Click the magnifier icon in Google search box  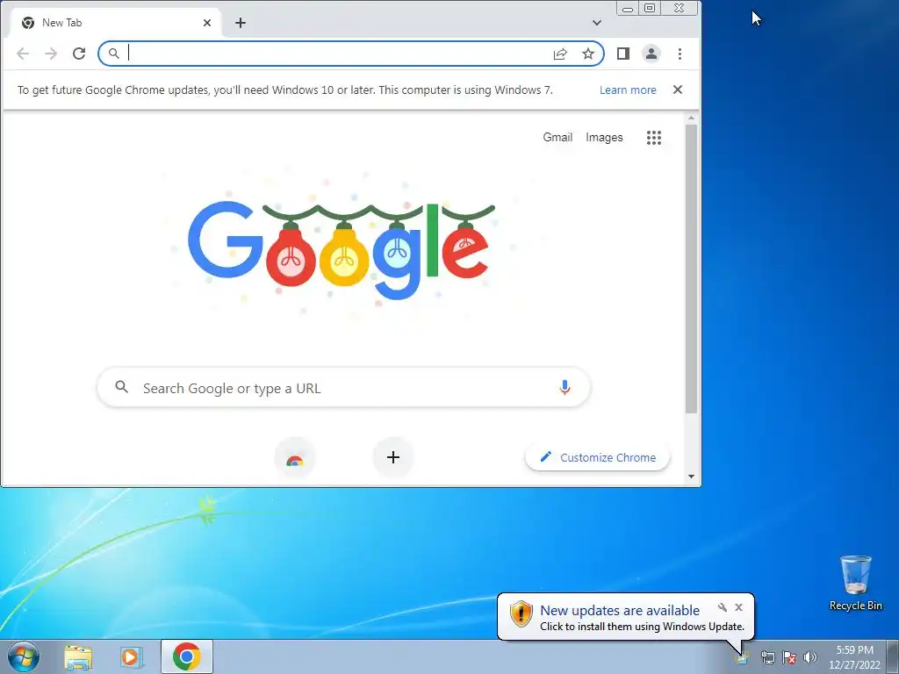121,387
